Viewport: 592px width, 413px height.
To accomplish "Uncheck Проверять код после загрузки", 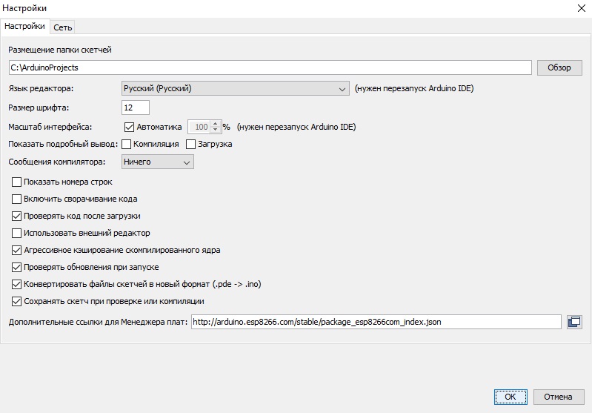I will click(17, 216).
